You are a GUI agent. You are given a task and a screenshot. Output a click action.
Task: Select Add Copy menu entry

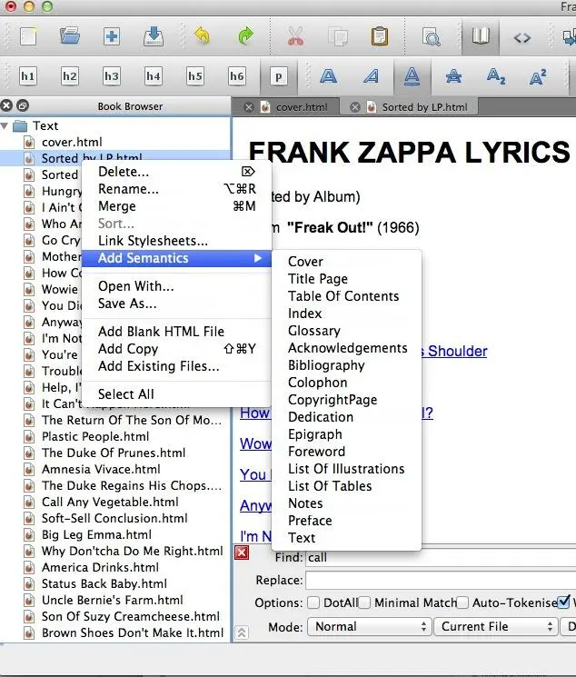pyautogui.click(x=176, y=349)
